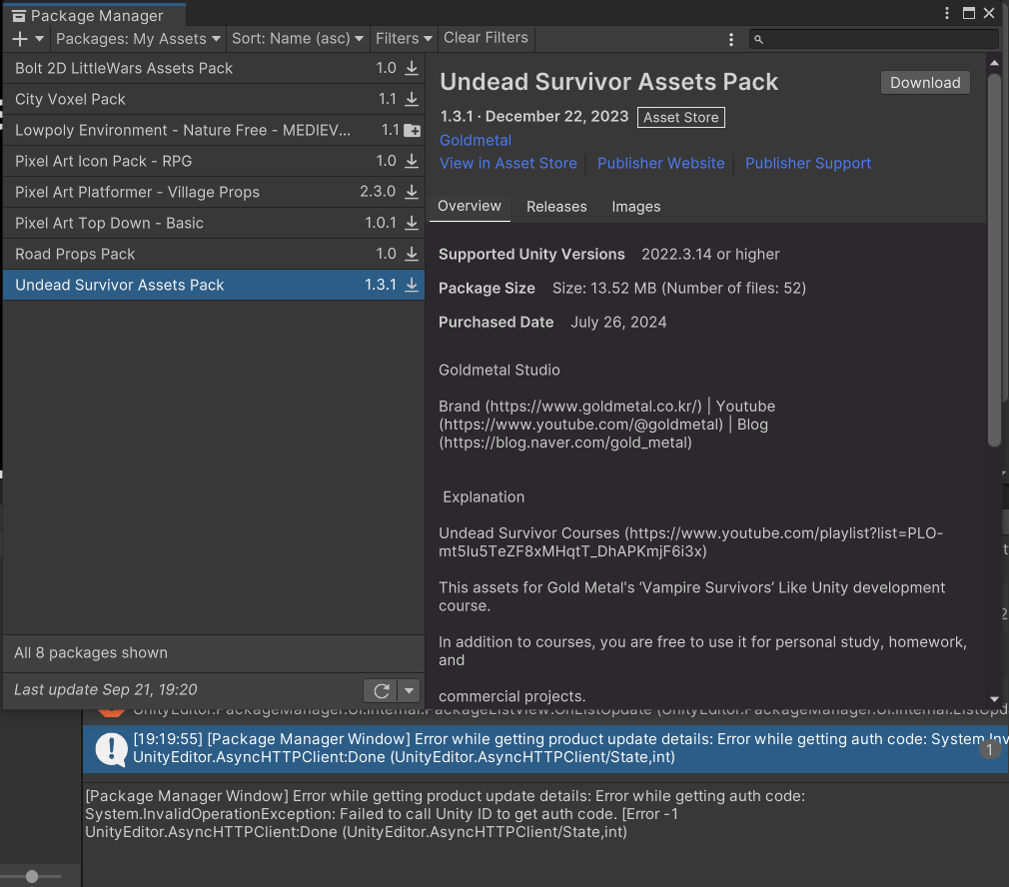This screenshot has width=1009, height=887.
Task: Click import icon for Lowpoly Environment package
Action: point(412,131)
